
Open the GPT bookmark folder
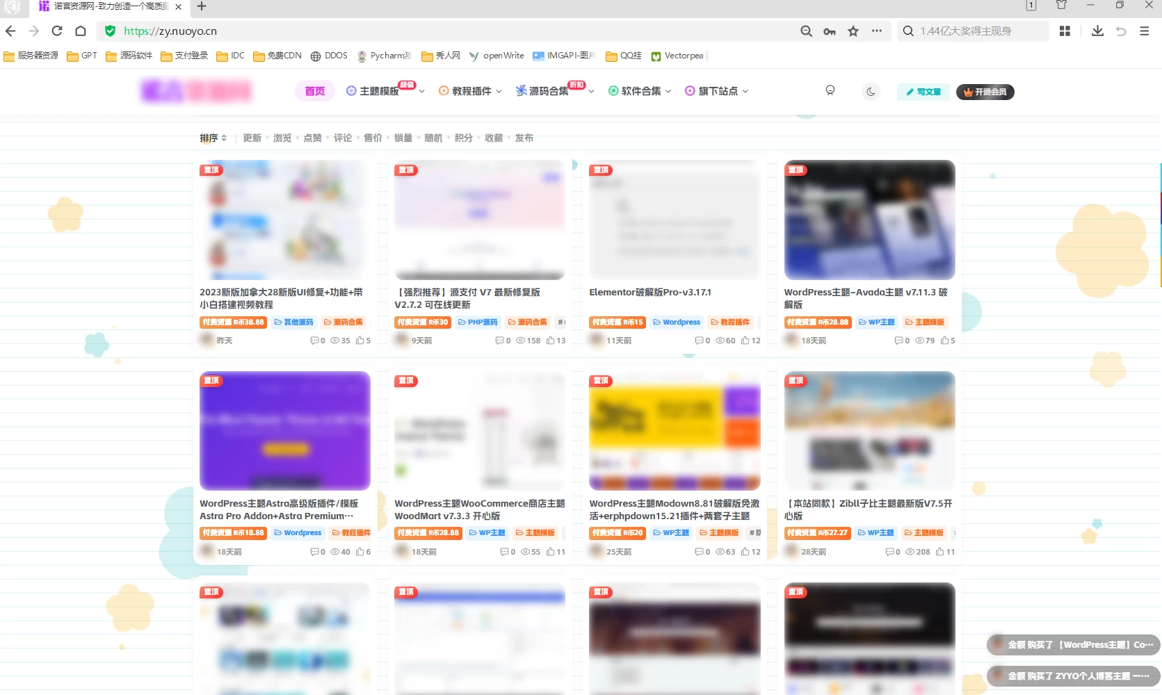coord(82,56)
